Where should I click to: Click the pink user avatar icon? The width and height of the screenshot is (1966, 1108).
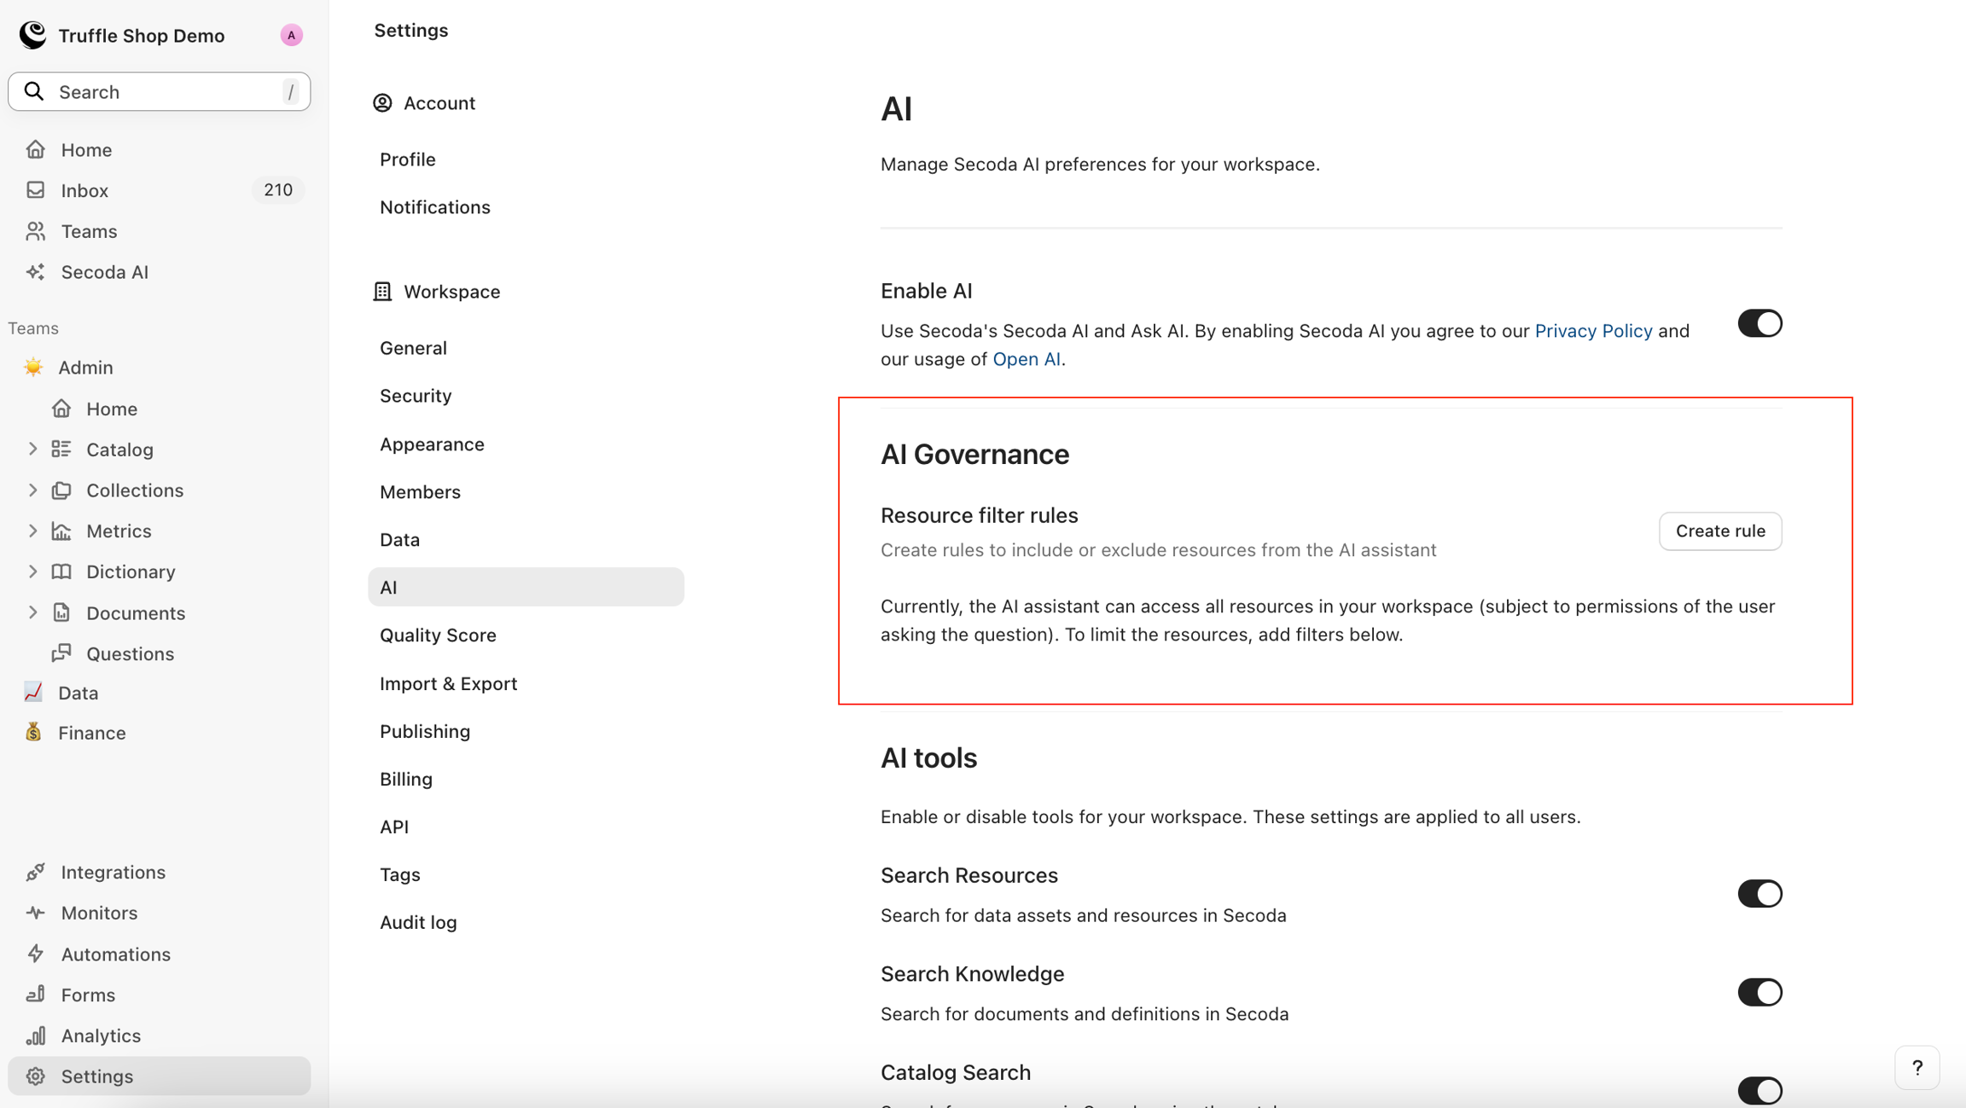tap(291, 35)
